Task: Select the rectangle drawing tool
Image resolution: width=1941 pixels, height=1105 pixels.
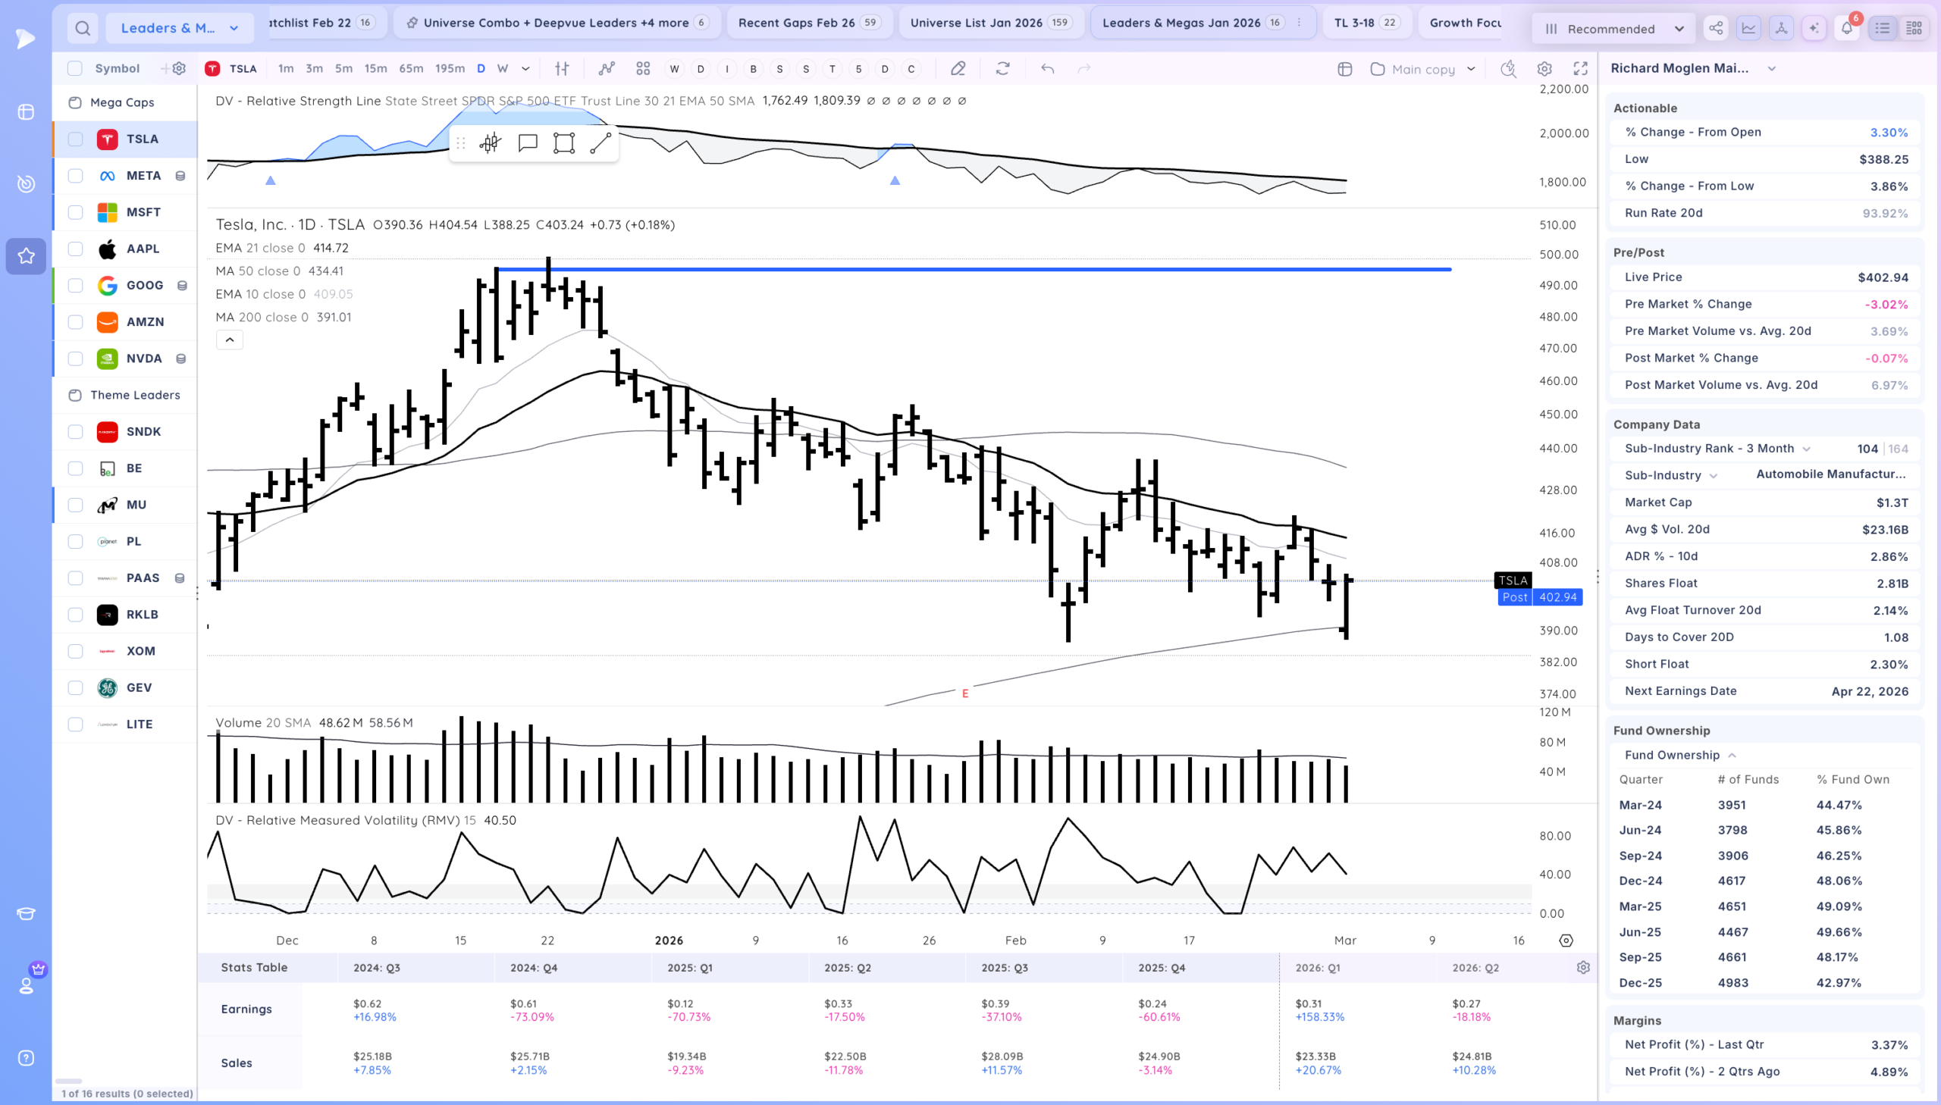Action: point(564,142)
